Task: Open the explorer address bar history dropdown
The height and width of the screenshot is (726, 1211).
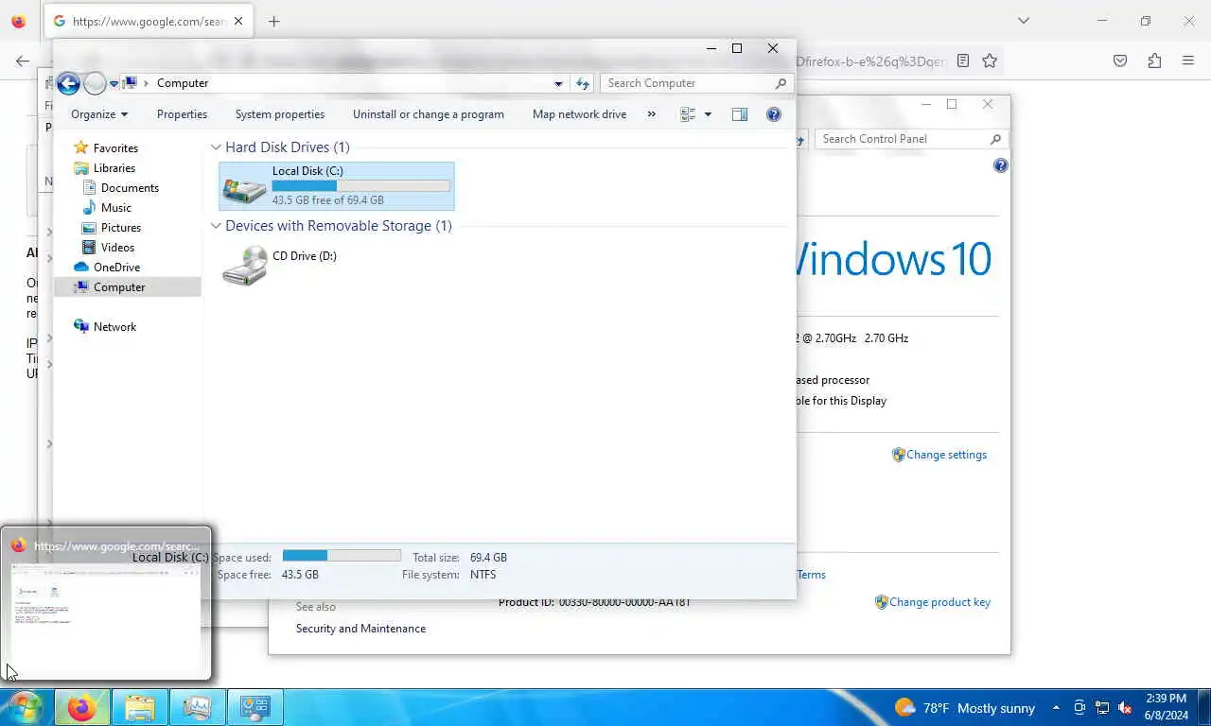Action: point(559,84)
